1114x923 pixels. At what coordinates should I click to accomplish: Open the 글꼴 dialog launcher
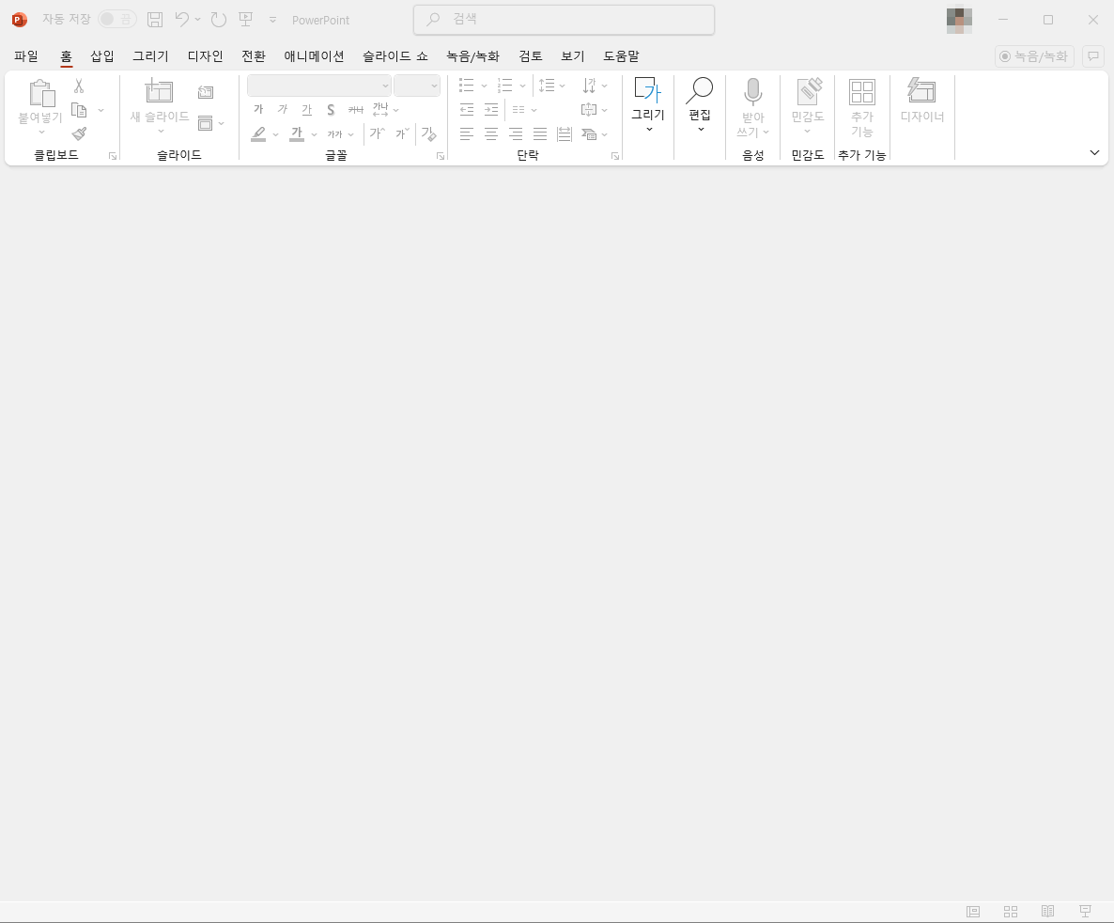coord(441,156)
